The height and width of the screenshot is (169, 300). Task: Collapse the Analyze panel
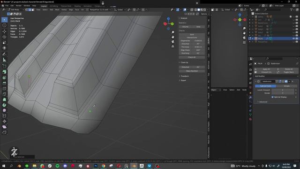(x=184, y=18)
